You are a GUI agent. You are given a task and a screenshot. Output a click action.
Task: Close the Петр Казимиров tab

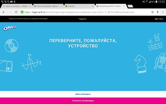click(x=61, y=6)
